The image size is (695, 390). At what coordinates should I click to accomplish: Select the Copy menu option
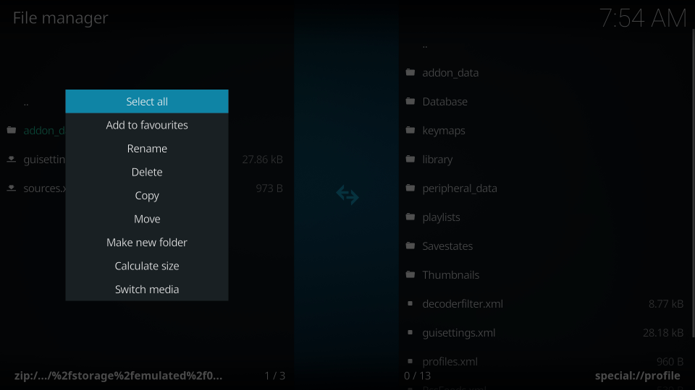click(x=147, y=196)
